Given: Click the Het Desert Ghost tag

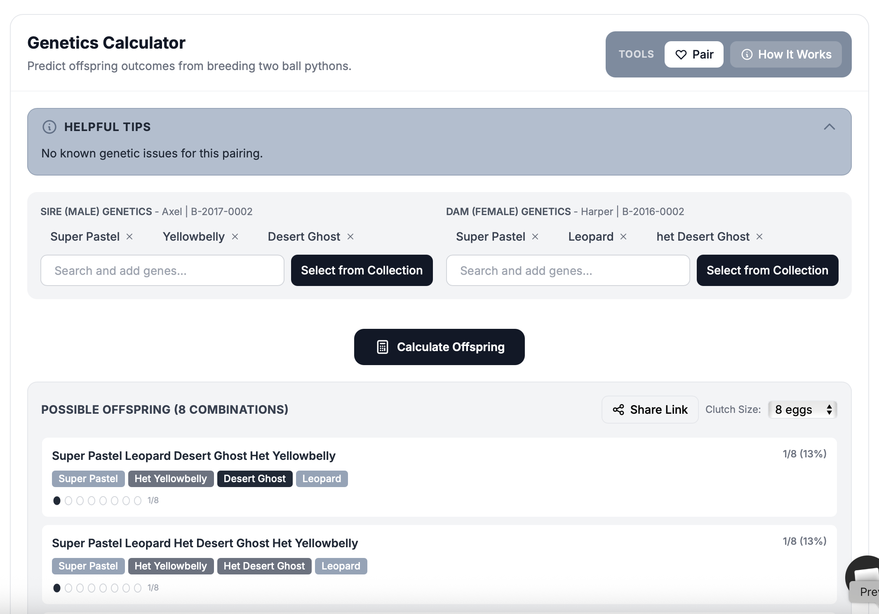Looking at the screenshot, I should pyautogui.click(x=264, y=566).
